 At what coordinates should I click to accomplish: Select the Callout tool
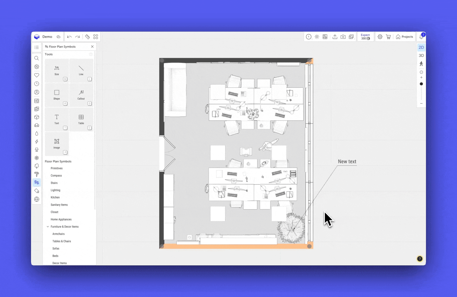(81, 95)
